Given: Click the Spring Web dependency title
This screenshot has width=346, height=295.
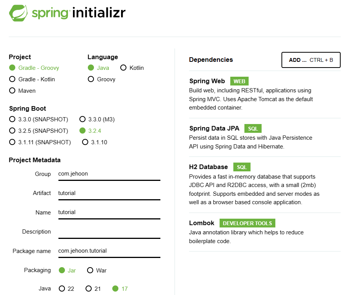Looking at the screenshot, I should 207,81.
